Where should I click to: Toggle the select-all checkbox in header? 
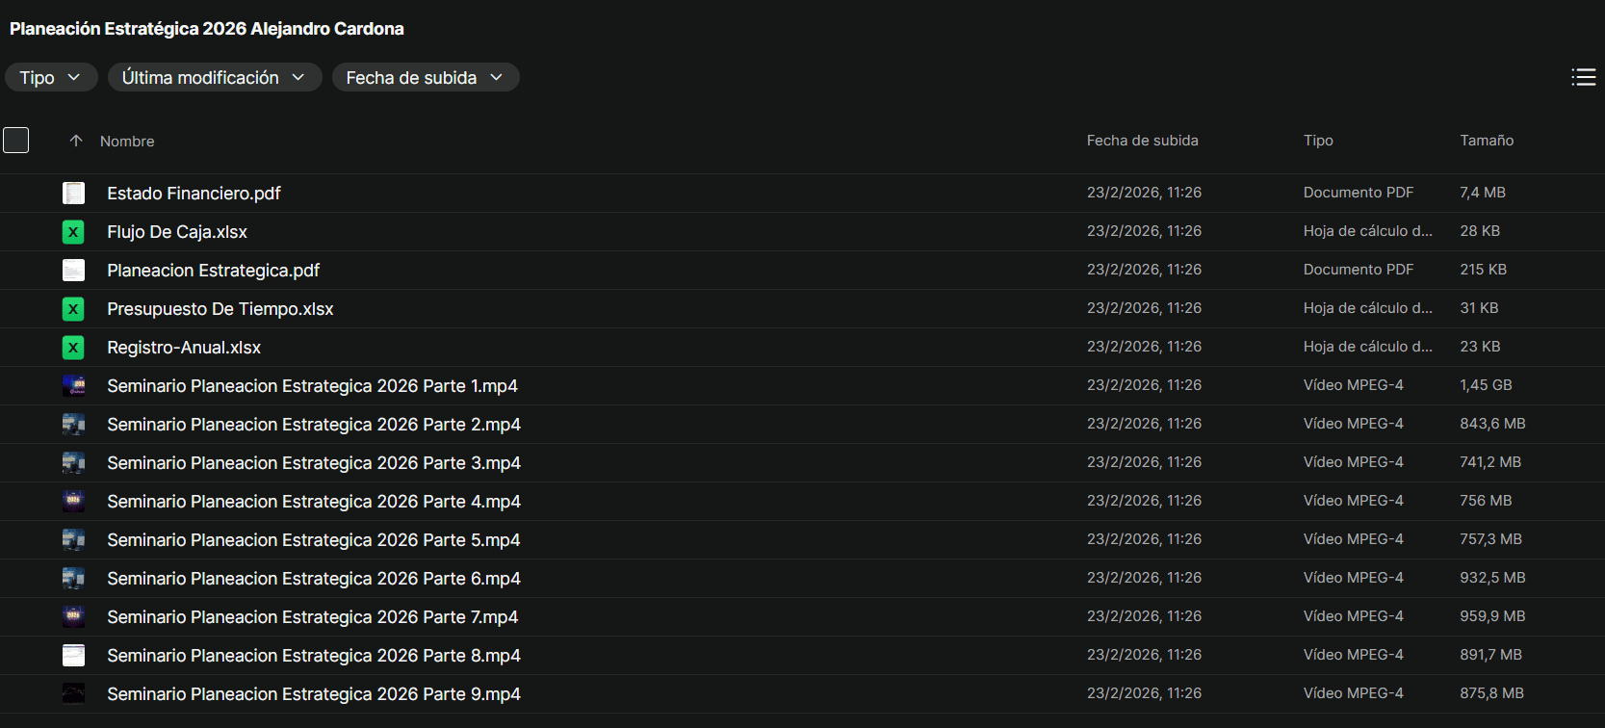click(16, 141)
